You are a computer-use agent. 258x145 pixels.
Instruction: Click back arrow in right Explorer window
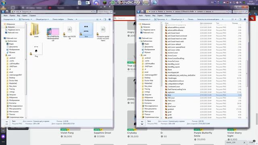139,12
